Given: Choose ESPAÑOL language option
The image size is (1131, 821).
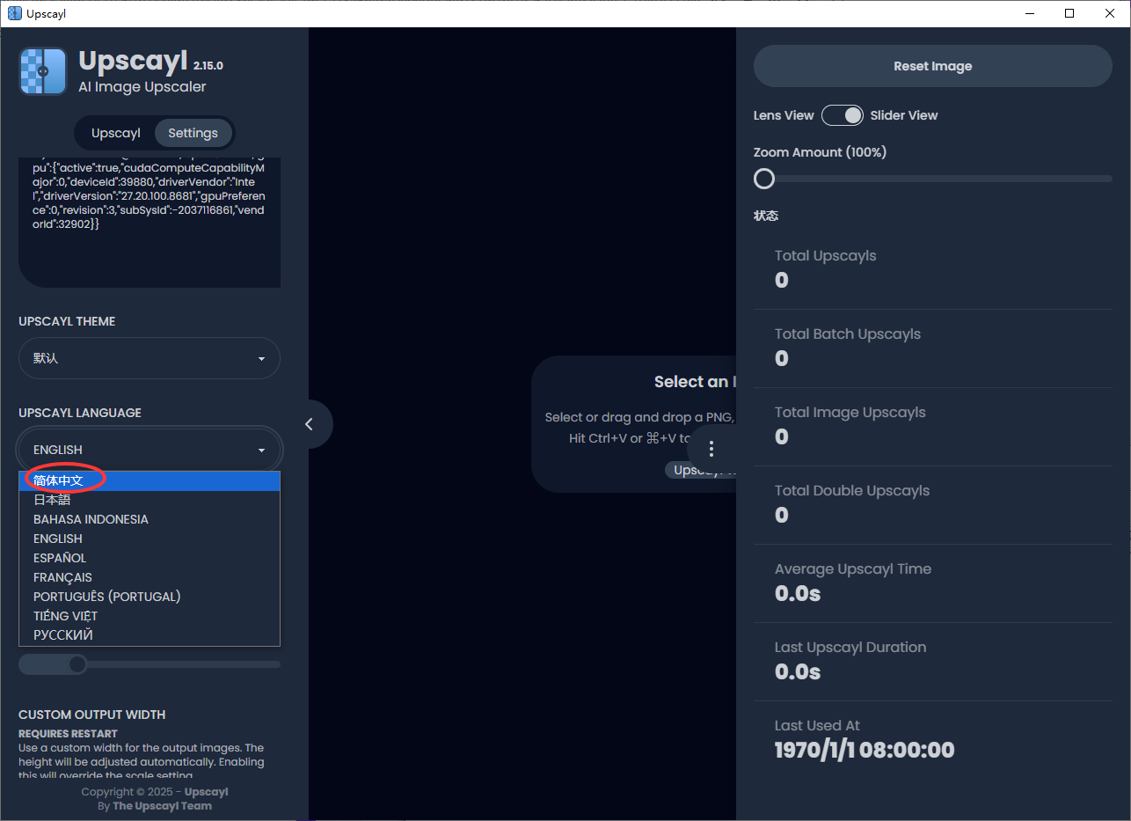Looking at the screenshot, I should point(150,558).
